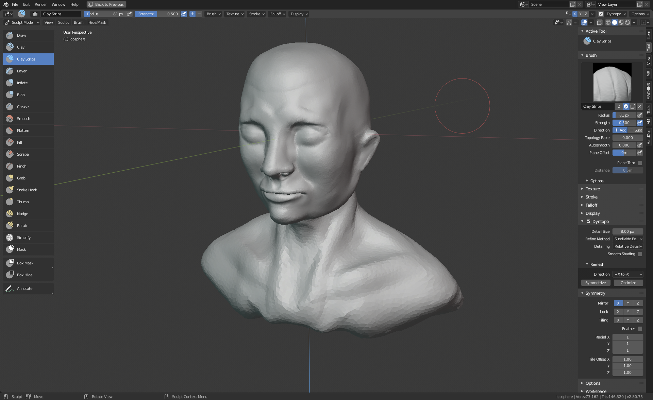
Task: Open the Hide/Mask menu
Action: coord(97,22)
